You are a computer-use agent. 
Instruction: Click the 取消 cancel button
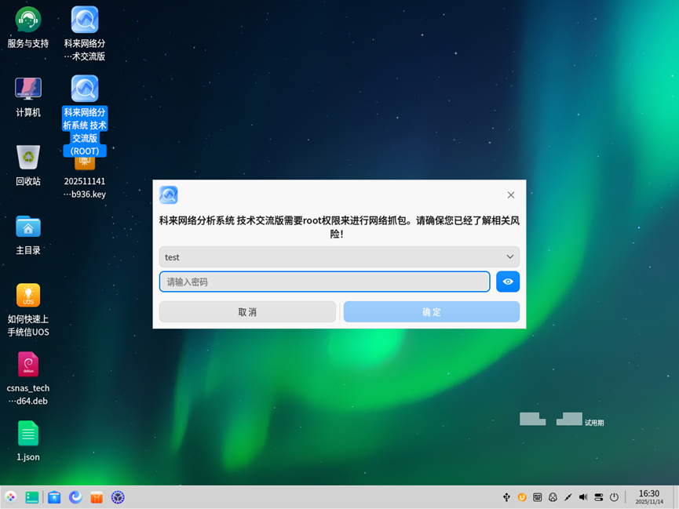pos(247,311)
